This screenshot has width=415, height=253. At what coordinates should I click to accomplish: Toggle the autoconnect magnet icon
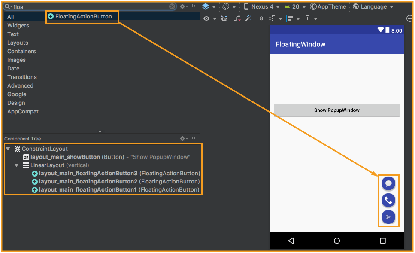click(224, 18)
